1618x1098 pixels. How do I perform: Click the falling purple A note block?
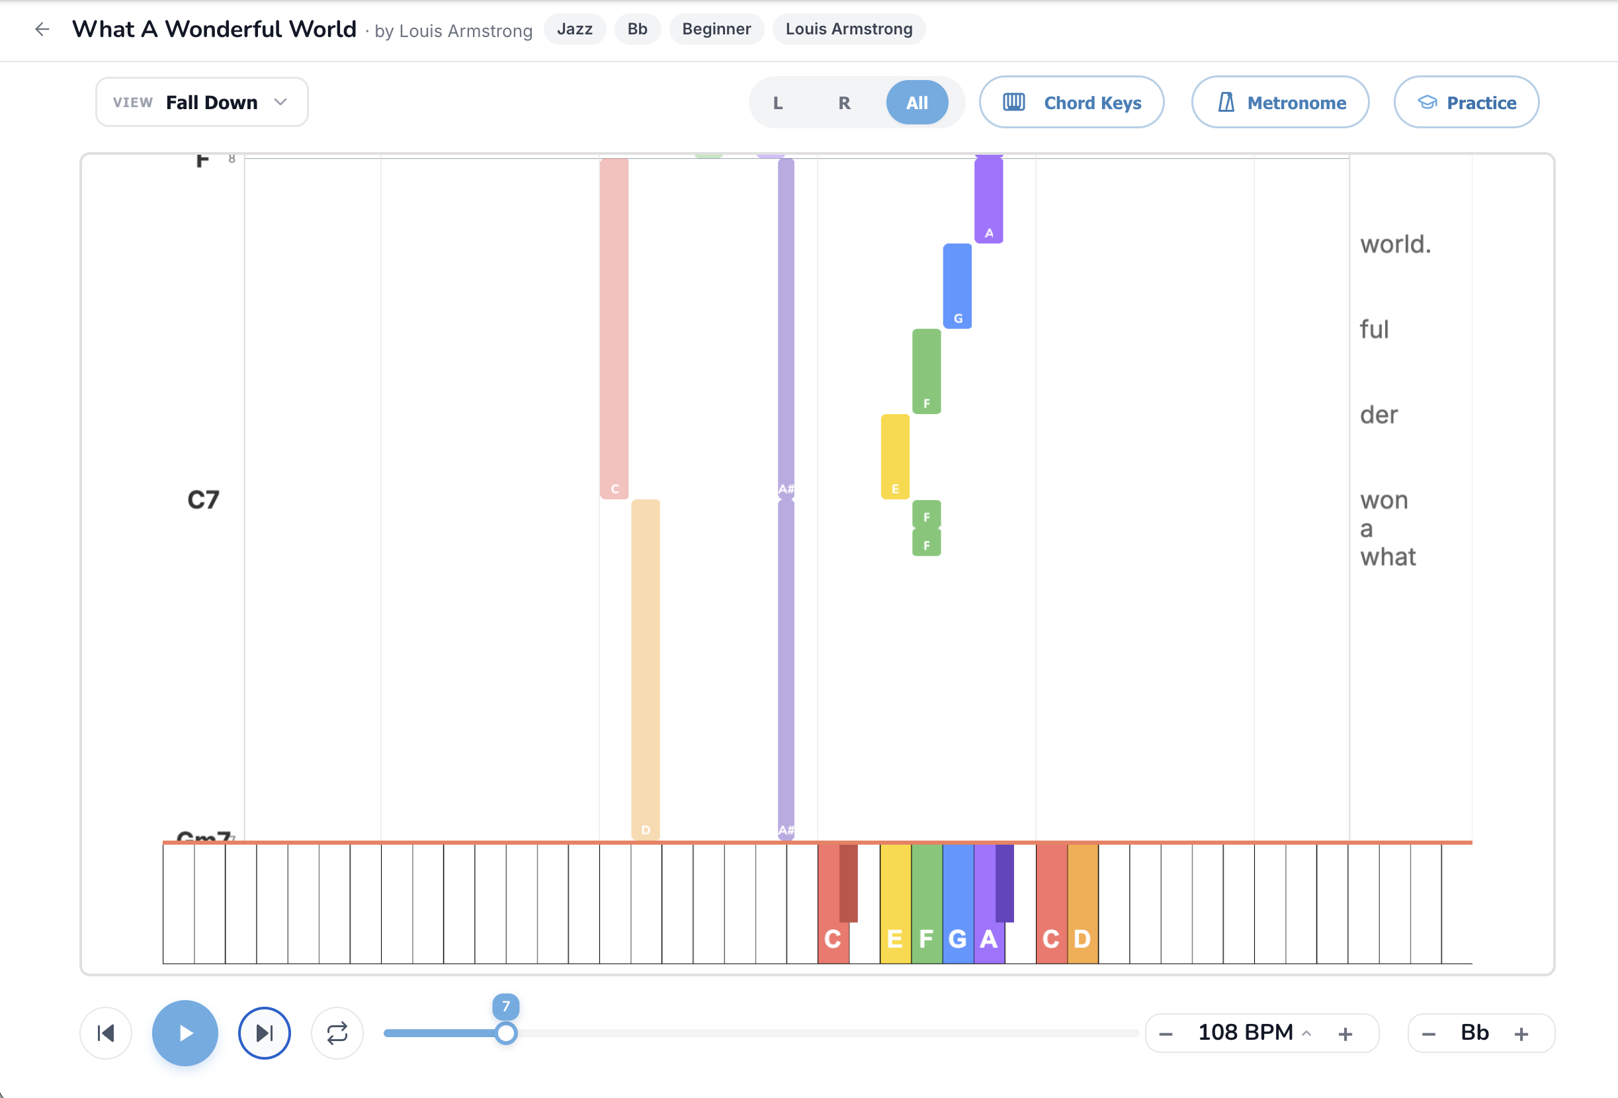(x=989, y=199)
